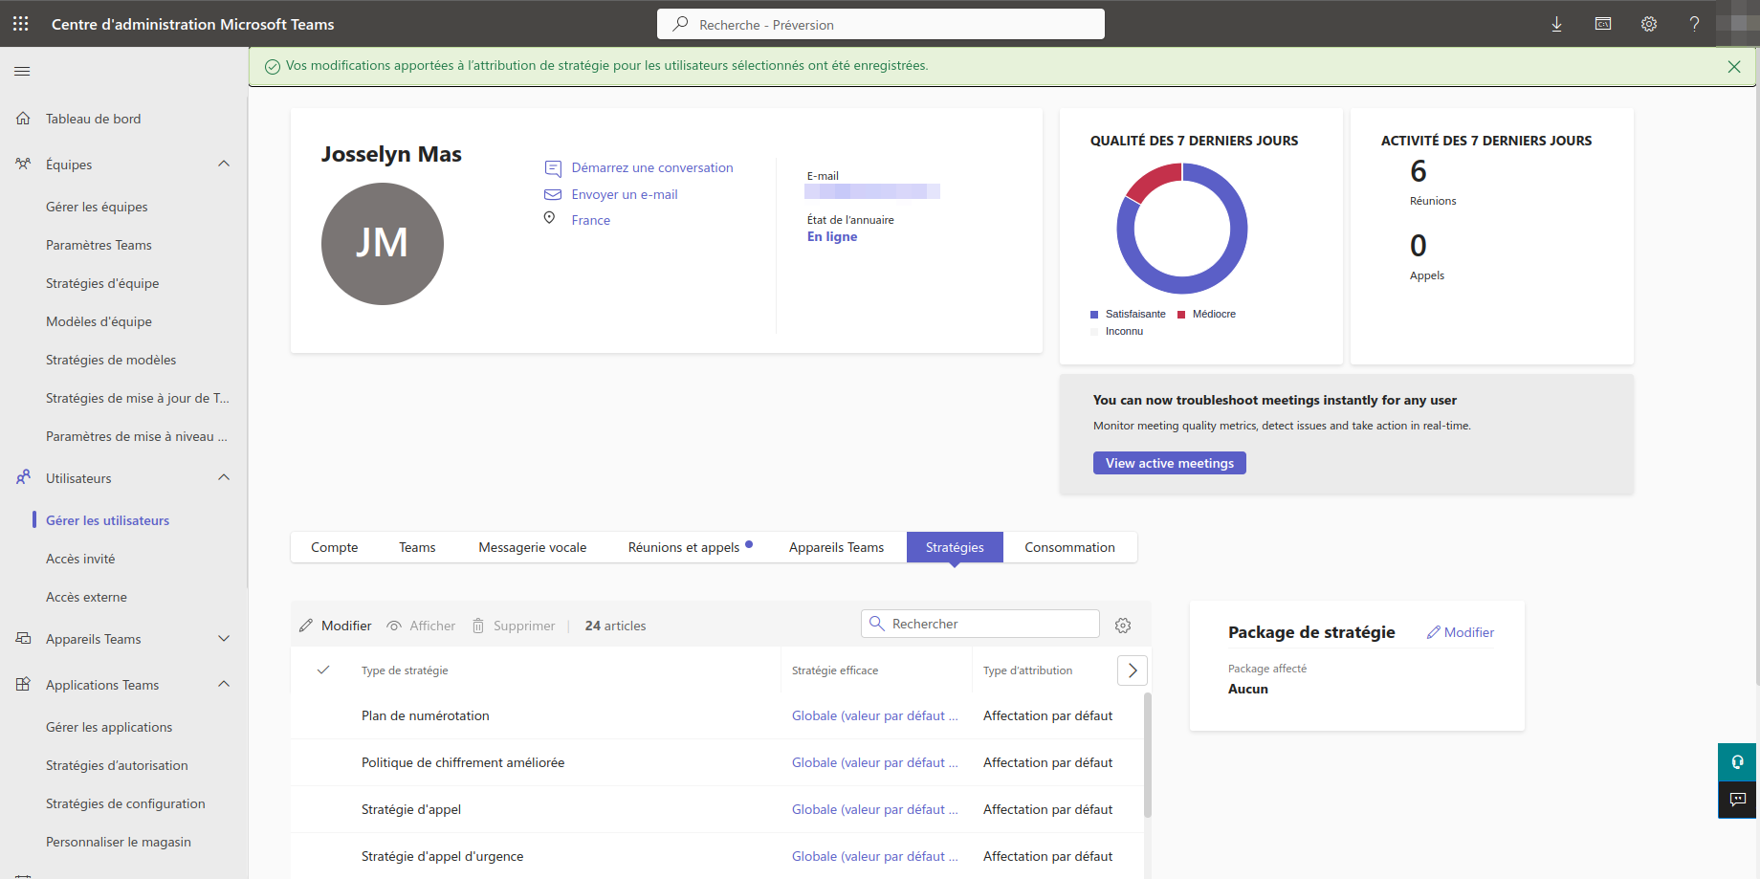Collapse the navigation hamburger menu
The image size is (1760, 879).
click(x=22, y=71)
